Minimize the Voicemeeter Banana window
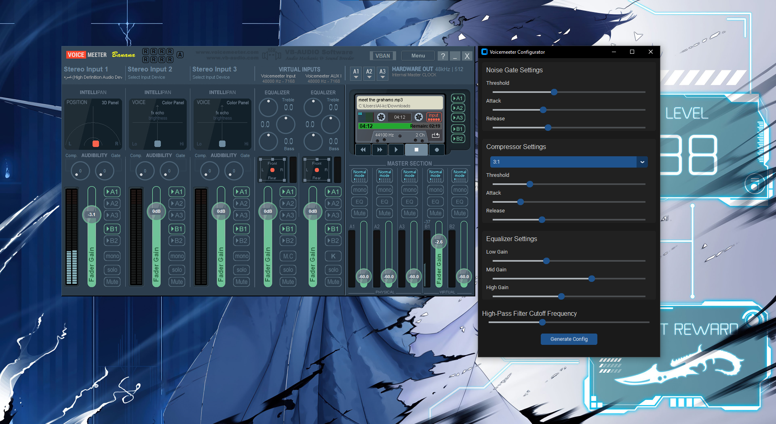The image size is (776, 424). point(455,56)
